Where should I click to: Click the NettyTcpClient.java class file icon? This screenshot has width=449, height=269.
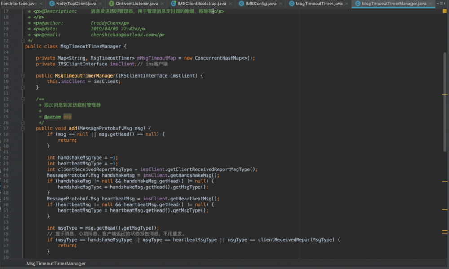pos(52,4)
